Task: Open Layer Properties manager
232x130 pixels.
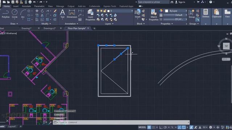Action: coord(90,15)
